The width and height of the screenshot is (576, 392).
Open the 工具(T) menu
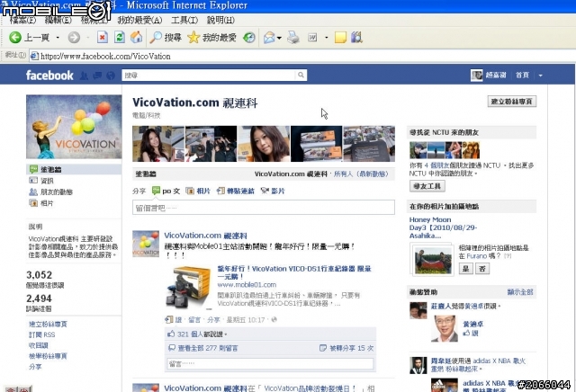[184, 20]
